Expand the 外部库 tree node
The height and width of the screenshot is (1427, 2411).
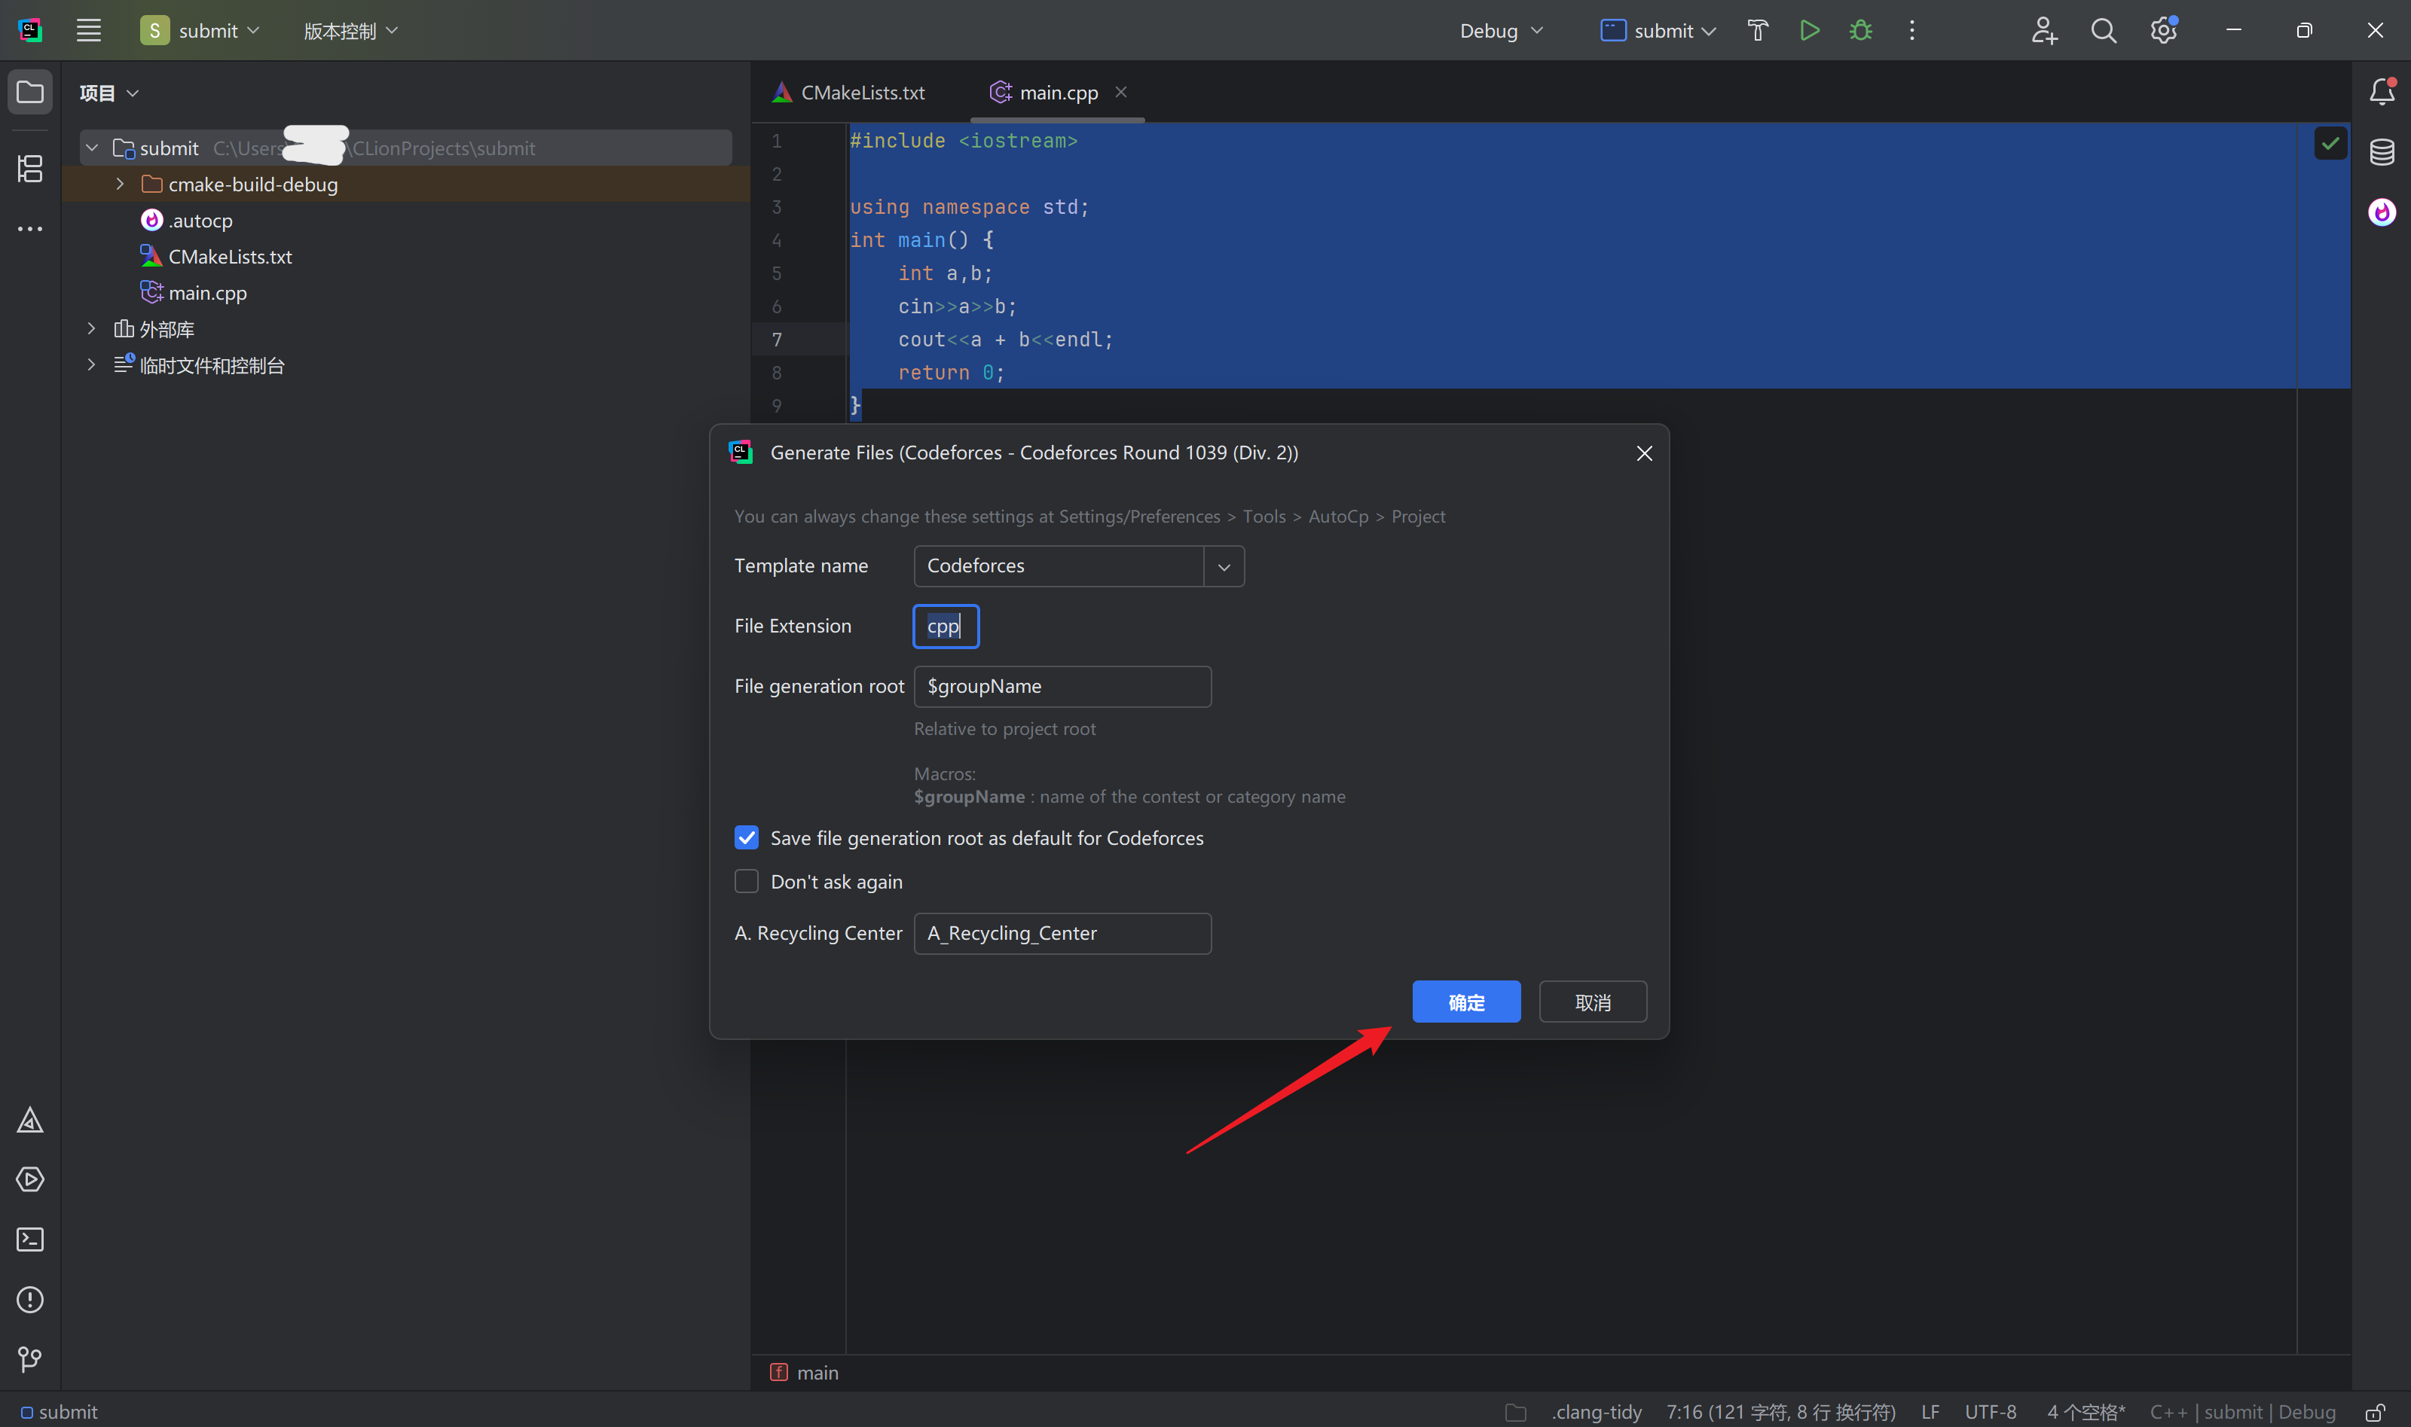(91, 329)
